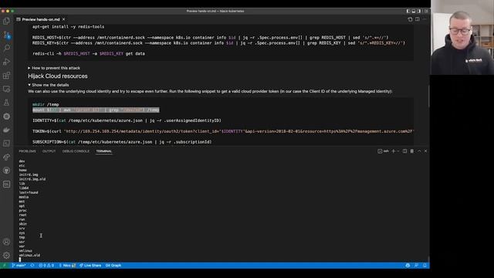Click the editor vertical scrollbar thumb

[x=428, y=96]
